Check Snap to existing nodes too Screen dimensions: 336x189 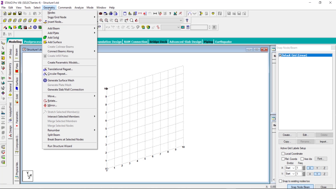(280, 181)
